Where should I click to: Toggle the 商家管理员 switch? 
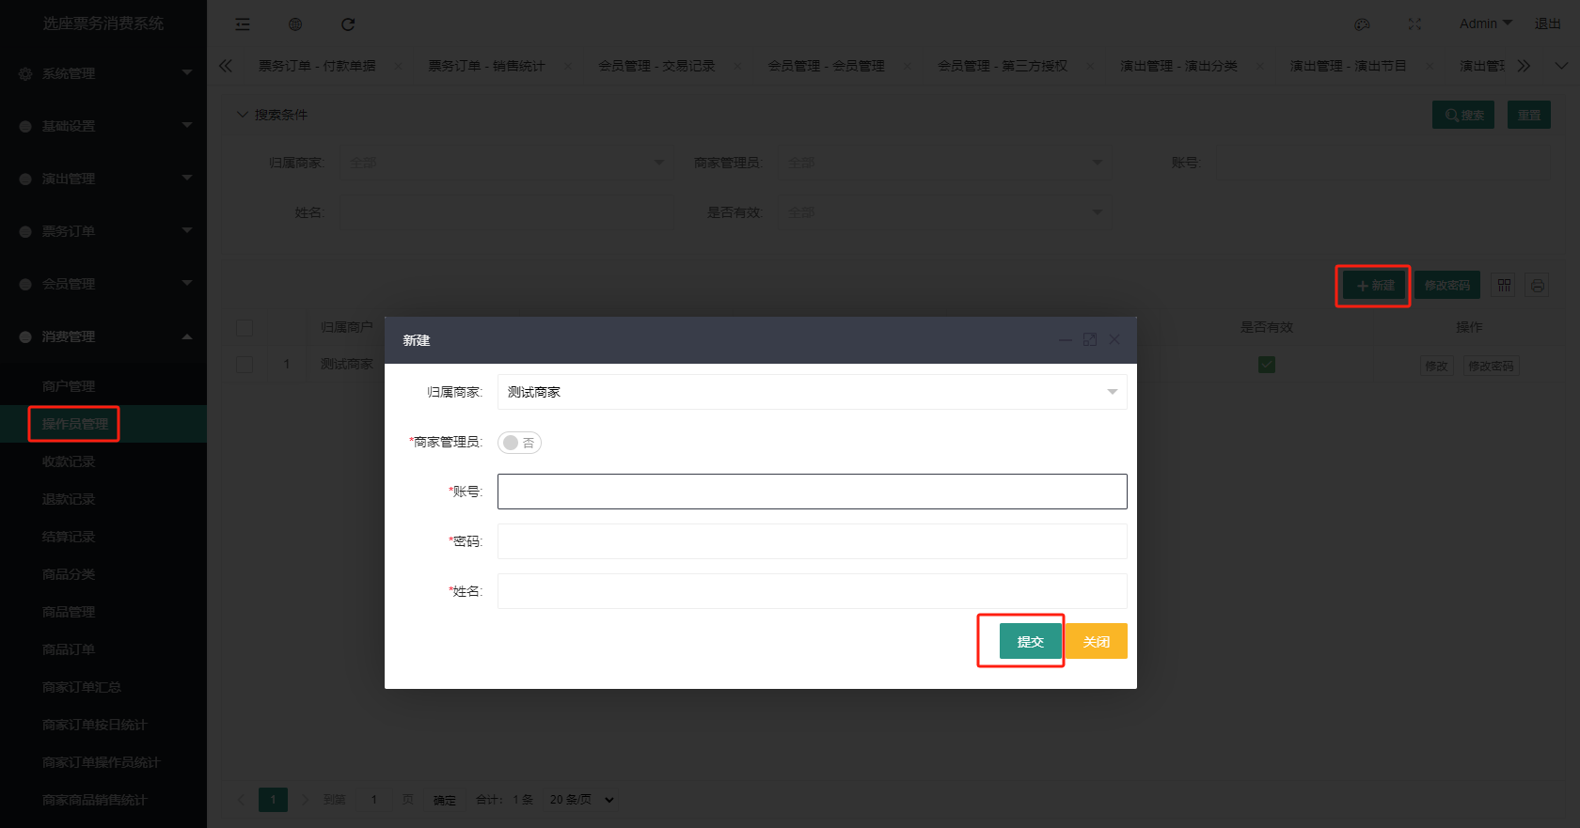pyautogui.click(x=519, y=443)
